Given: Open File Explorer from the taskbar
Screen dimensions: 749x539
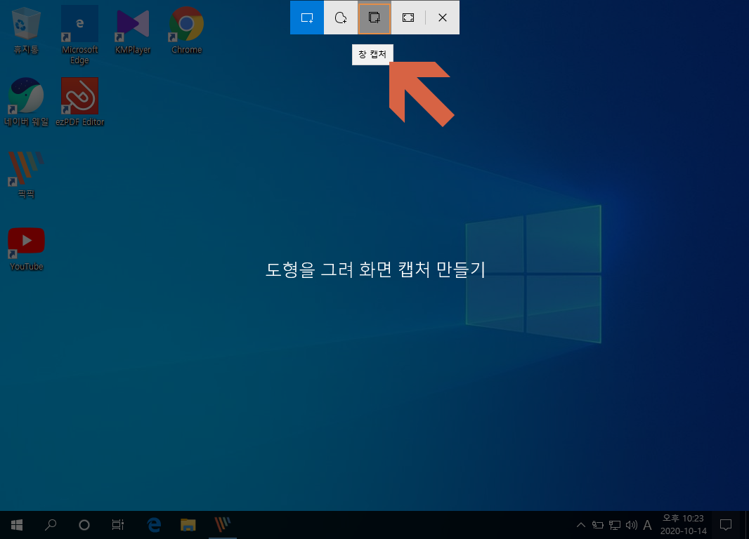Looking at the screenshot, I should (x=188, y=525).
